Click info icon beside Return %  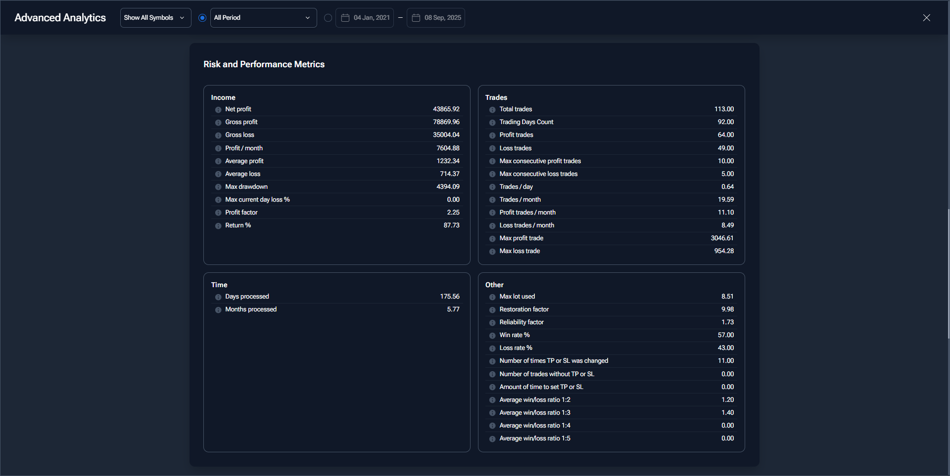(x=218, y=226)
